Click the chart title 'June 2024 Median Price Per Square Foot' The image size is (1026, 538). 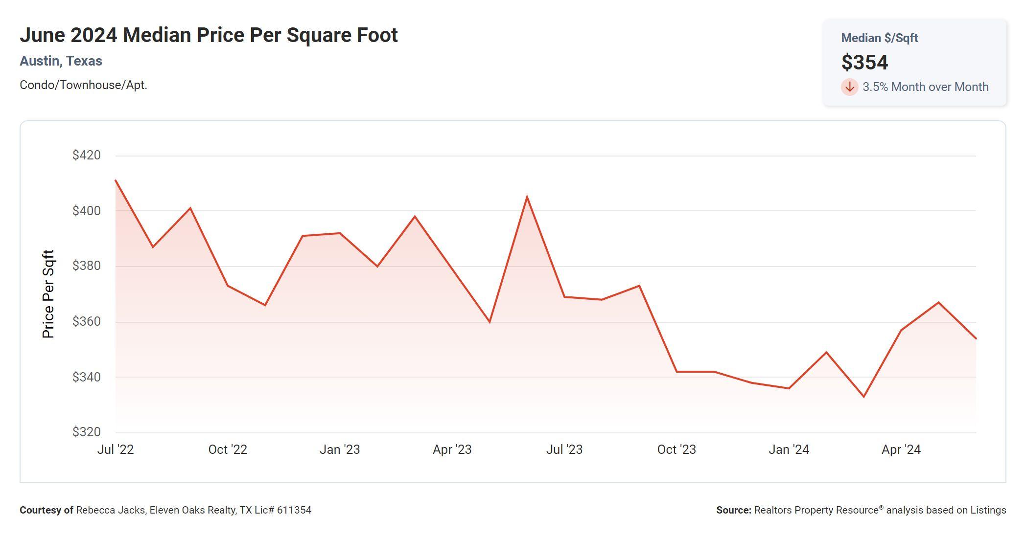click(209, 35)
